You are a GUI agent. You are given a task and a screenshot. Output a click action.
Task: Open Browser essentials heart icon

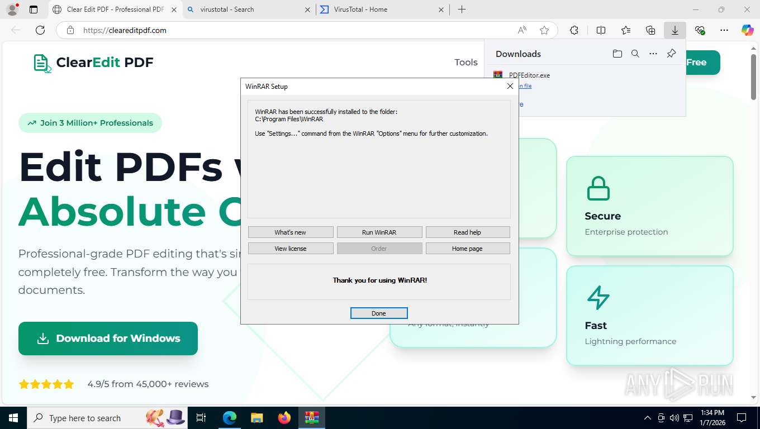pos(700,30)
